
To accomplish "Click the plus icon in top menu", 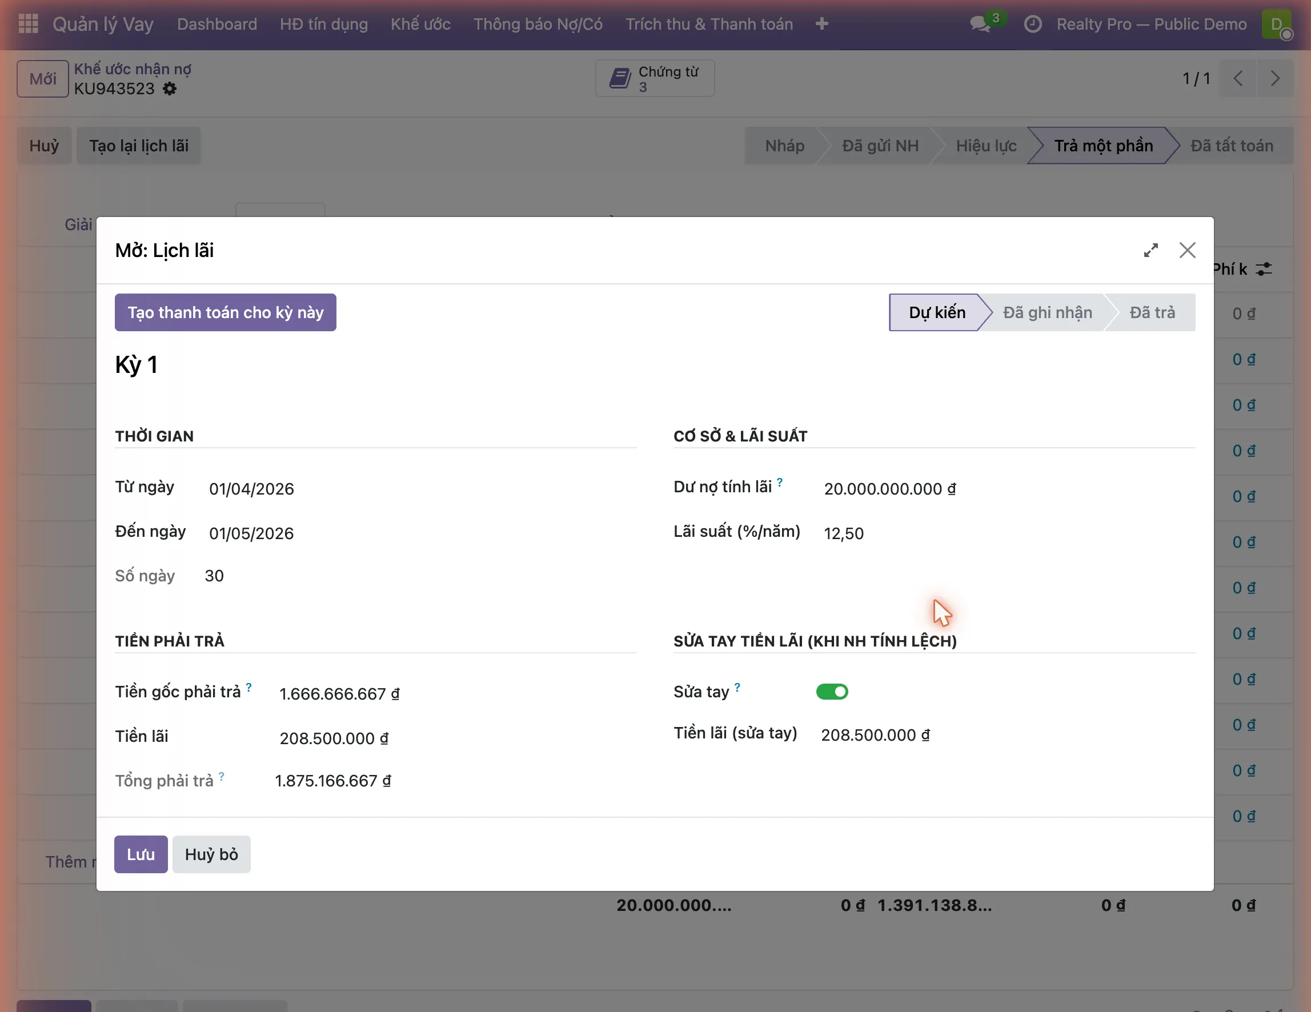I will click(822, 24).
